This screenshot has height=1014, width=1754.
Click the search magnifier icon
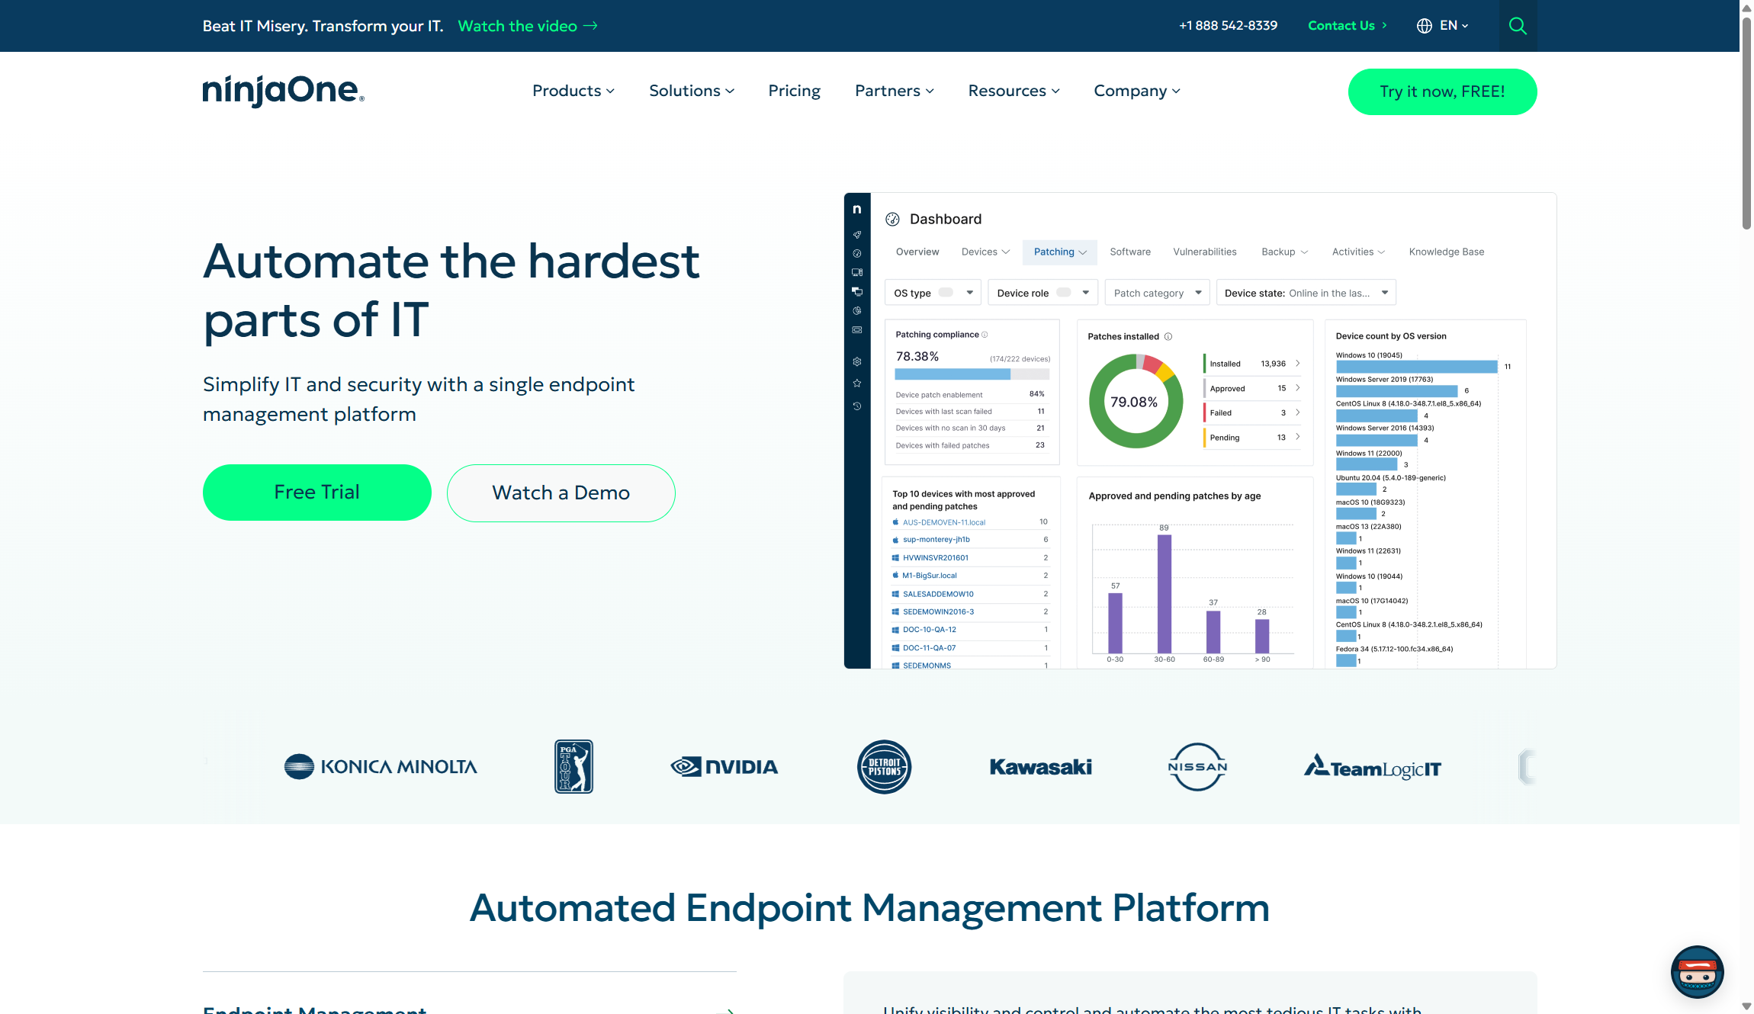1518,26
